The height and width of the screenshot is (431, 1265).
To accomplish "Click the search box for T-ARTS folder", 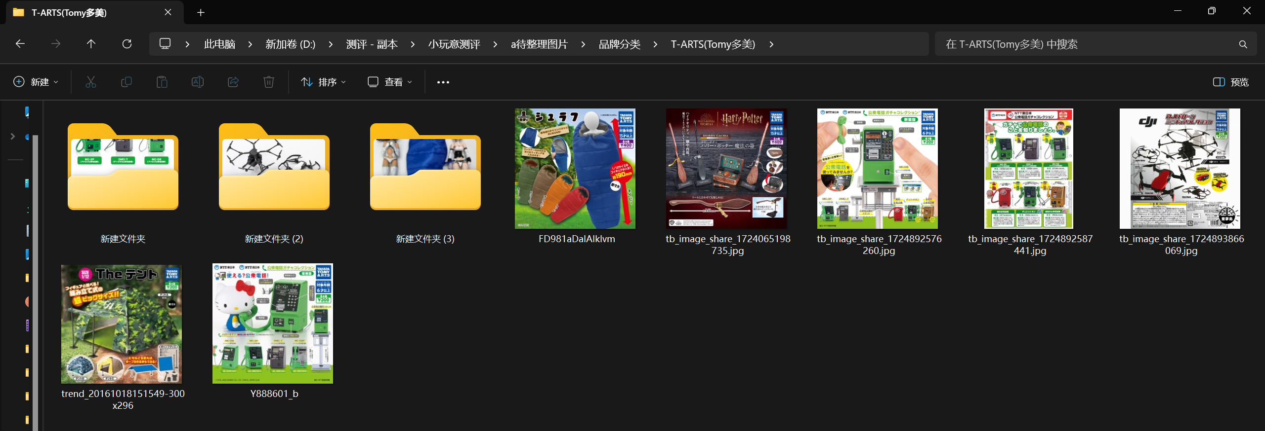I will pos(1087,44).
